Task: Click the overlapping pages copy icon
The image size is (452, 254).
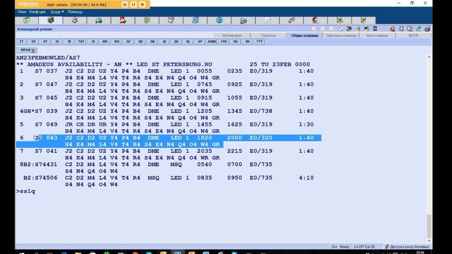Action: (x=410, y=29)
